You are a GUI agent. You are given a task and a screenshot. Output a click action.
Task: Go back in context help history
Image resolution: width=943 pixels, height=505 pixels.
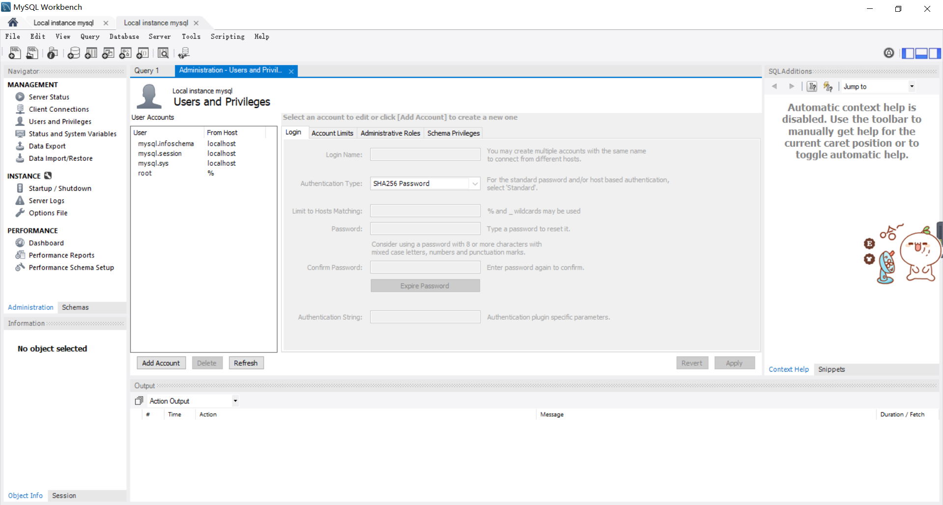(775, 86)
